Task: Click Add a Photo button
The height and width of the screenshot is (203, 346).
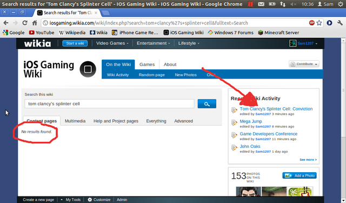Action: click(x=300, y=175)
